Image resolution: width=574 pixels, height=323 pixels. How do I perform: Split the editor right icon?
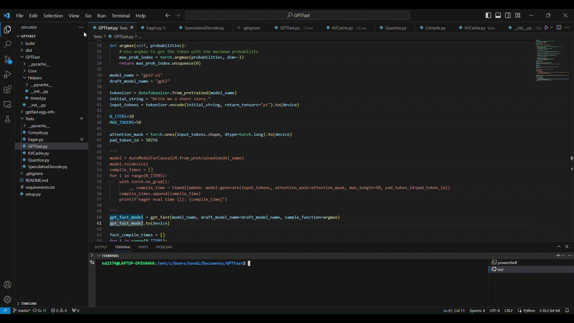pos(559,28)
